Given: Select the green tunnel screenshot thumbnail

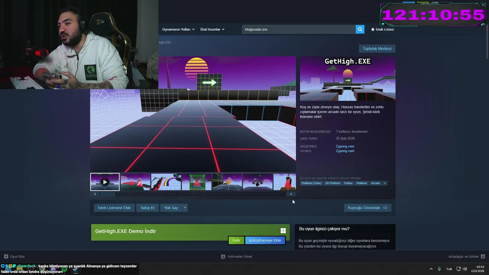Looking at the screenshot, I should pyautogui.click(x=196, y=182).
